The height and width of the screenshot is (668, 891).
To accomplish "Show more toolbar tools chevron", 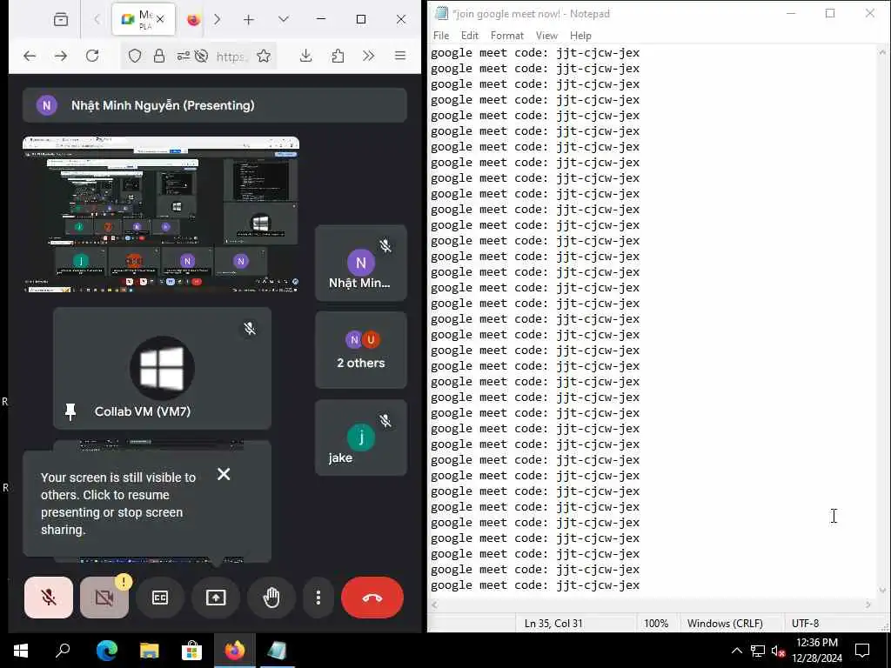I will (369, 56).
